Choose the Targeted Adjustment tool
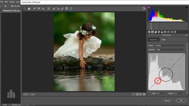The width and height of the screenshot is (189, 106). [43, 9]
